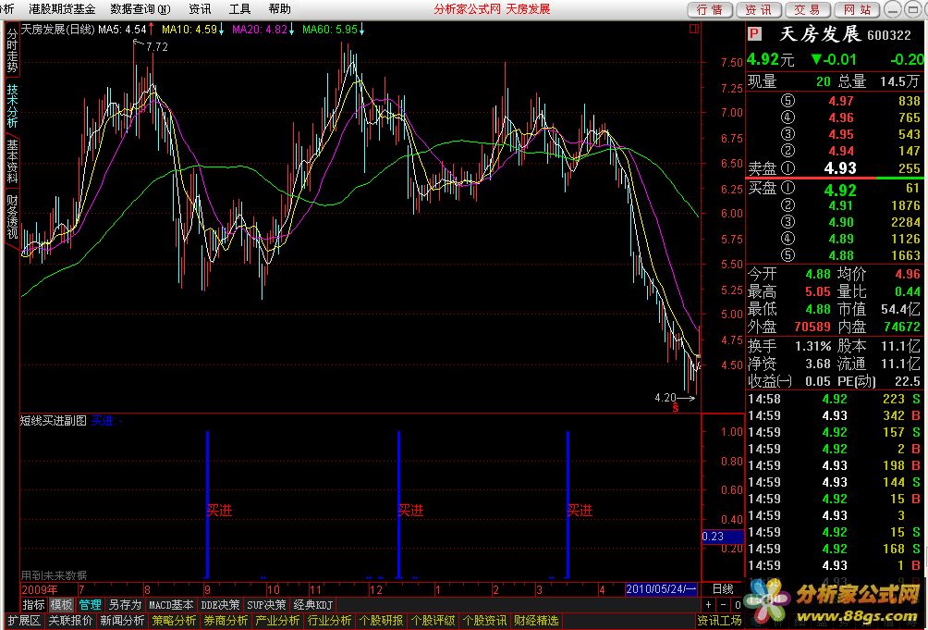
Task: Open the 资讯工场 bottom tab
Action: [x=719, y=620]
